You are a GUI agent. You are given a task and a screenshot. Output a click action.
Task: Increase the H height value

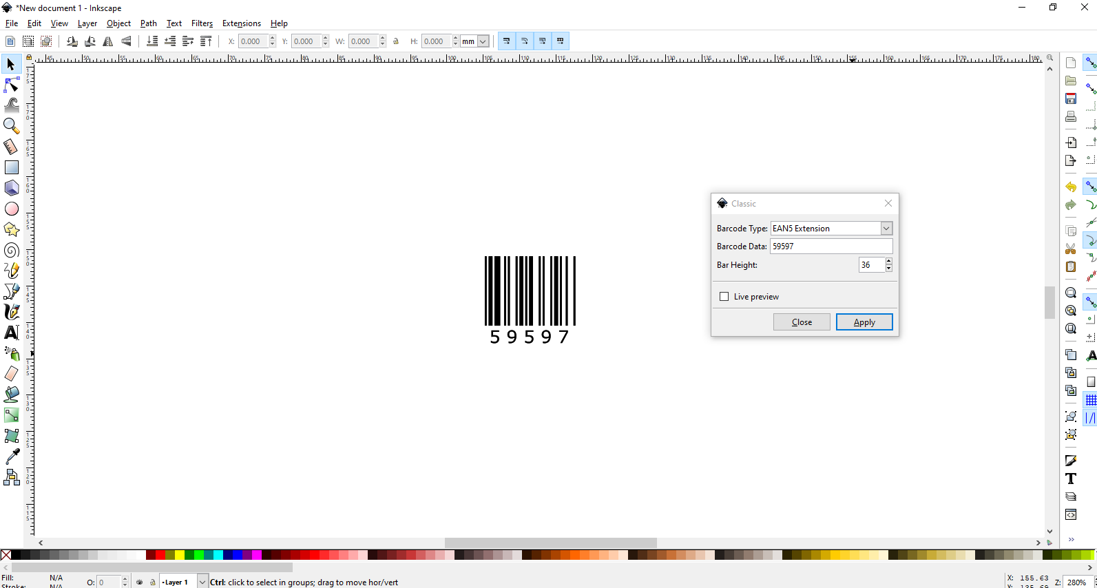tap(456, 38)
